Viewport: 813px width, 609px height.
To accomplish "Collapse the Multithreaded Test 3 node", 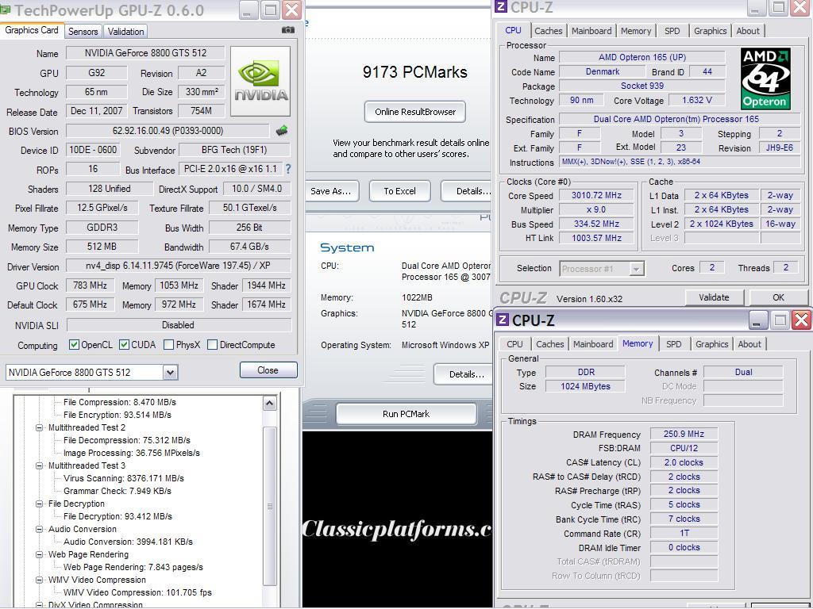I will coord(40,465).
